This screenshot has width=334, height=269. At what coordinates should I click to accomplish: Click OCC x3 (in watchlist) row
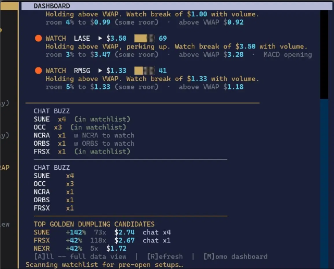80,127
